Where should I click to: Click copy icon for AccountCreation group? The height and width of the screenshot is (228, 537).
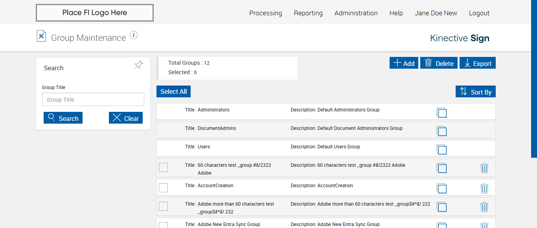(441, 188)
